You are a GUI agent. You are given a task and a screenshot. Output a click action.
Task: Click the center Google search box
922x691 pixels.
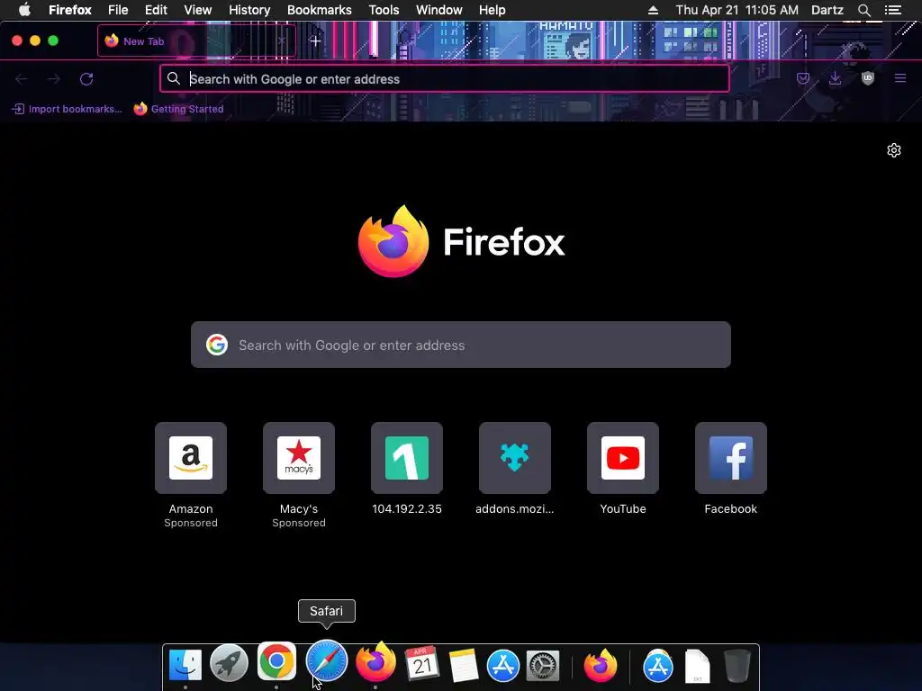tap(461, 345)
